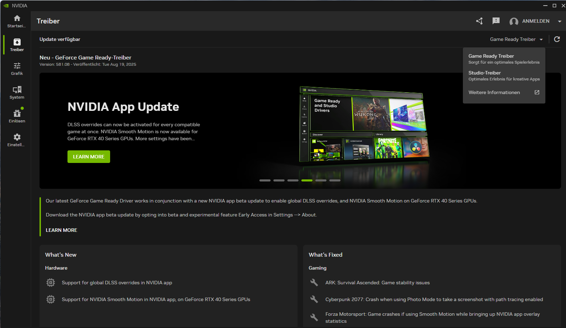Click the ANMELDEN sign-in button
Screen dimensions: 566x328
point(536,21)
